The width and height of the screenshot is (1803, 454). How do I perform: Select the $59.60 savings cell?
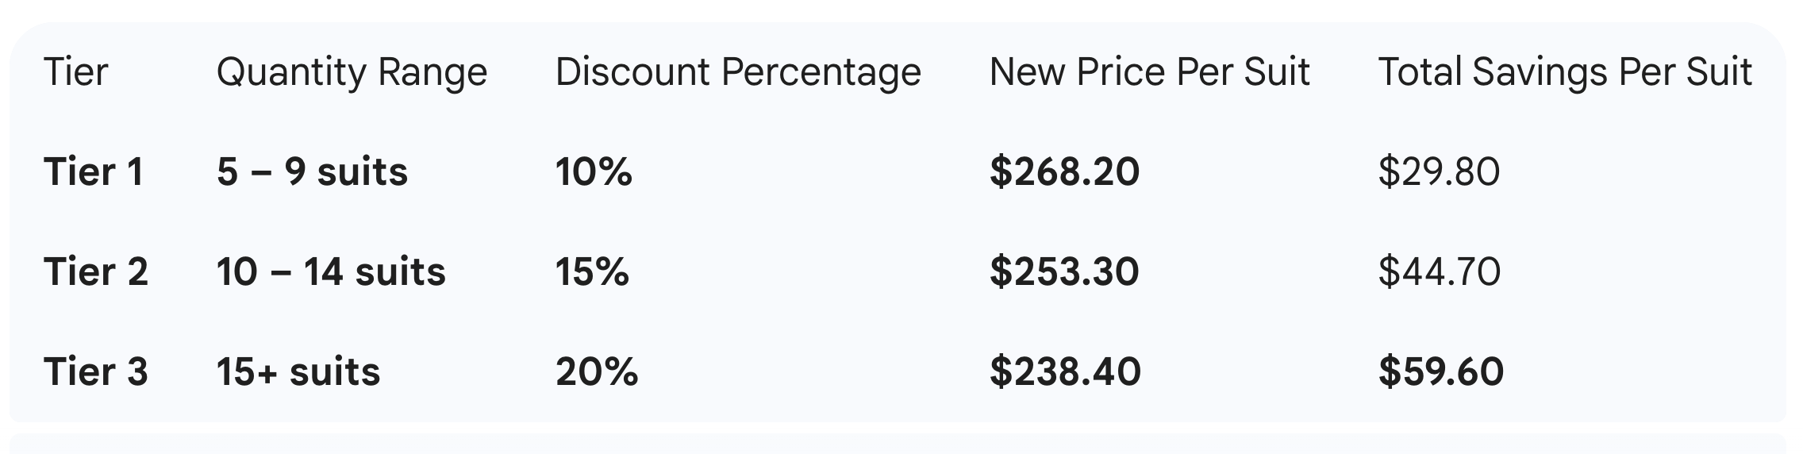coord(1441,372)
